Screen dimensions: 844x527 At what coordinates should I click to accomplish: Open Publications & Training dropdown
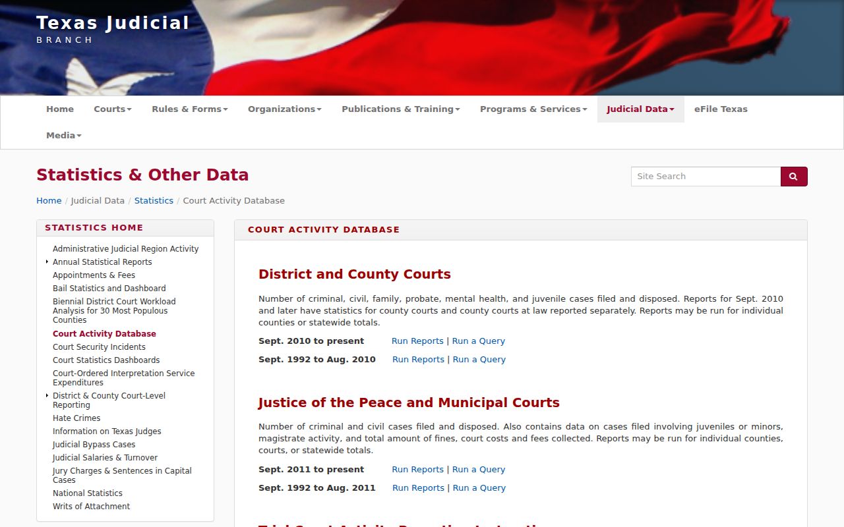click(x=401, y=109)
